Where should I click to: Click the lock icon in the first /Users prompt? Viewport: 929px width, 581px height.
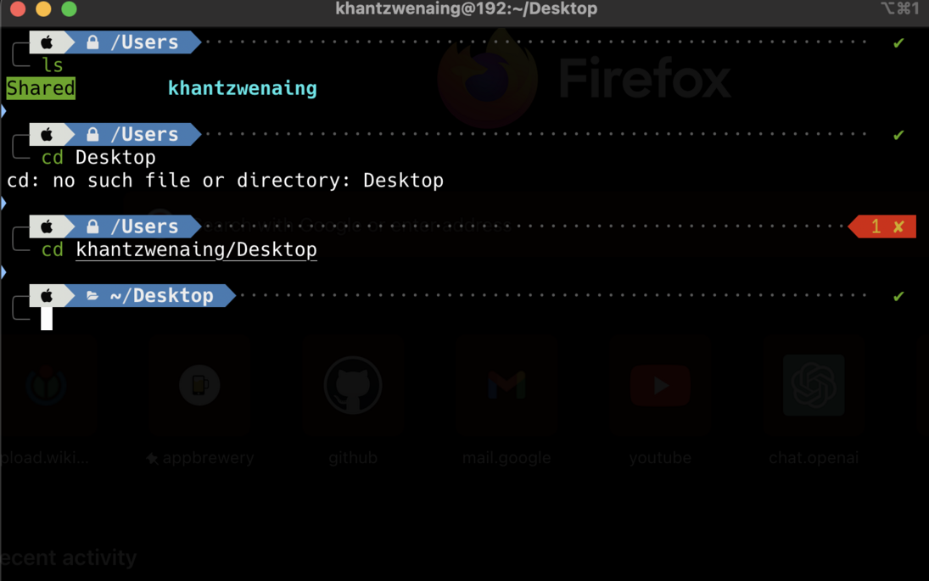[92, 42]
